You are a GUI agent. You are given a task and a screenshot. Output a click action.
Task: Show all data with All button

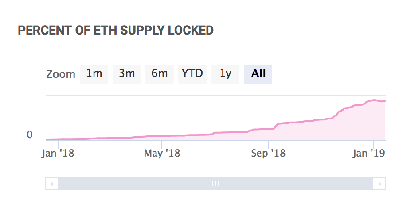258,74
